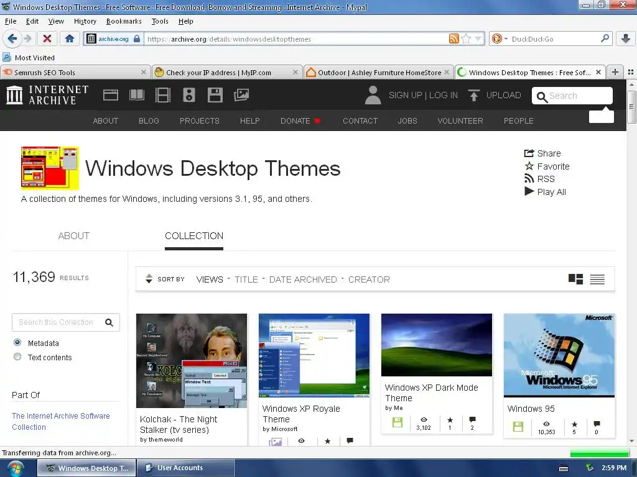Switch to User Accounts taskbar window

[x=186, y=468]
